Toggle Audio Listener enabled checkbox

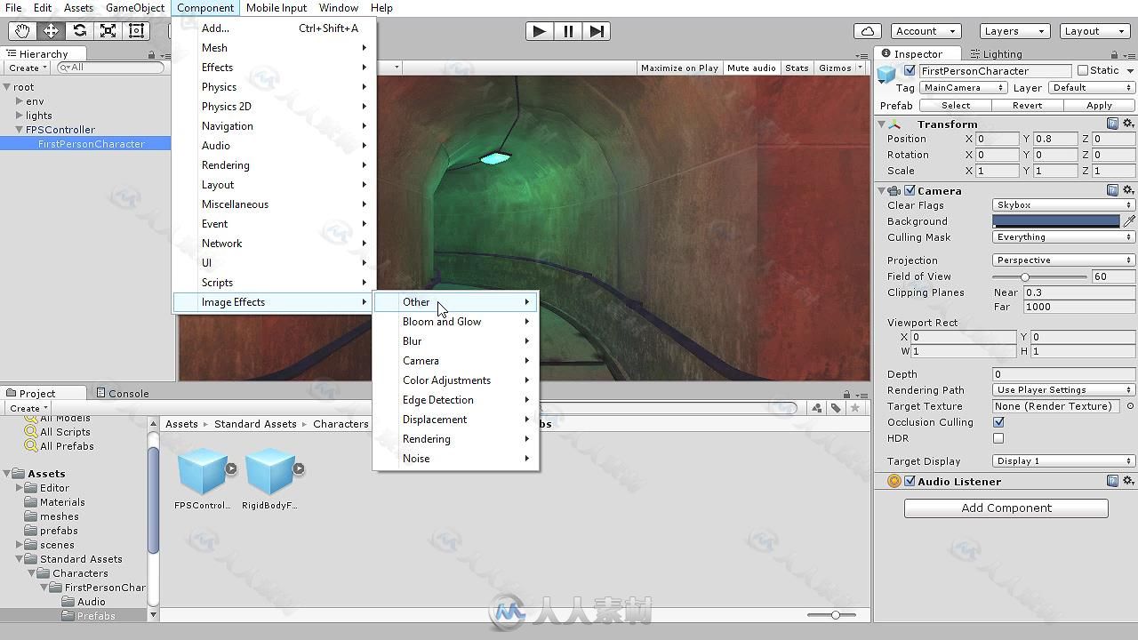point(910,481)
